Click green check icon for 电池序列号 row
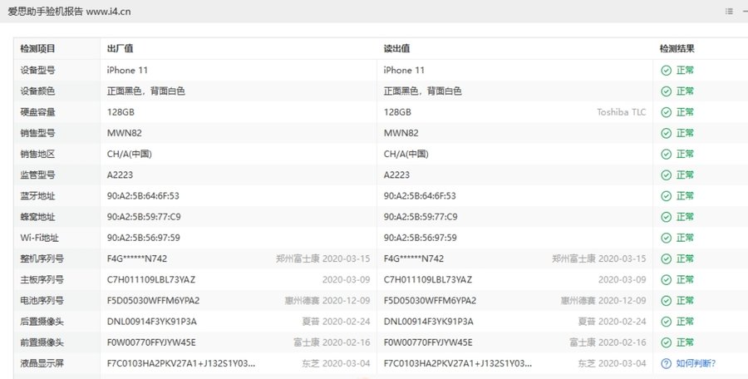This screenshot has height=379, width=748. click(x=666, y=301)
